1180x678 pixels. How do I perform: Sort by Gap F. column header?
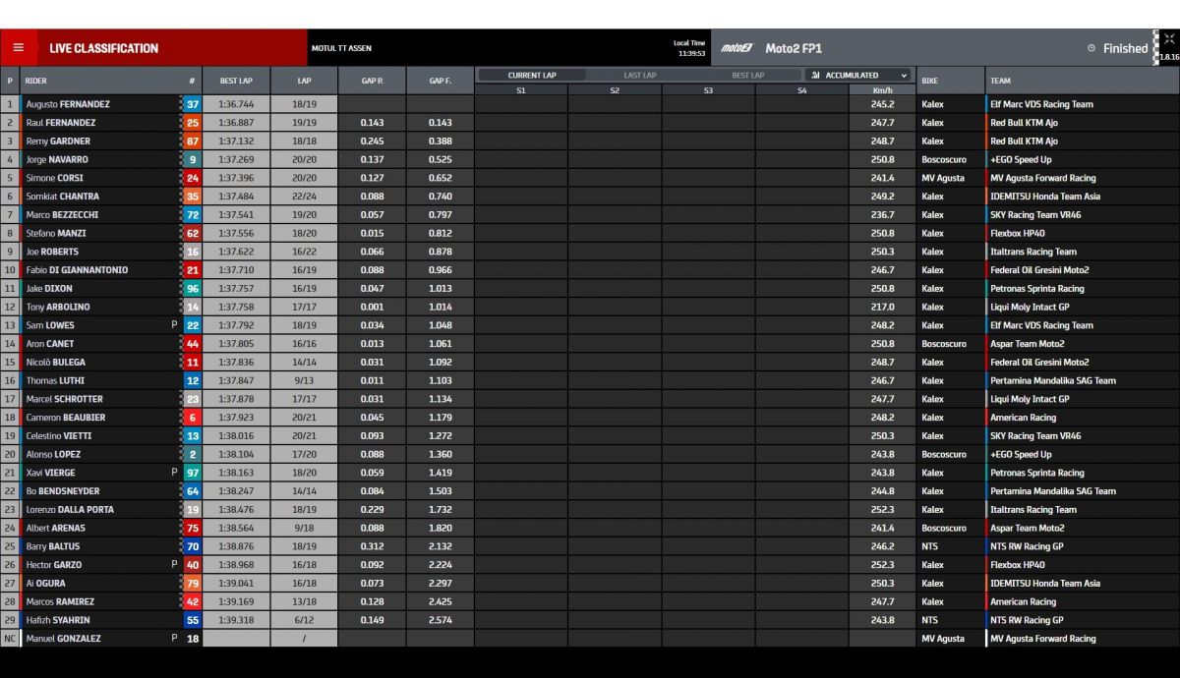coord(440,81)
